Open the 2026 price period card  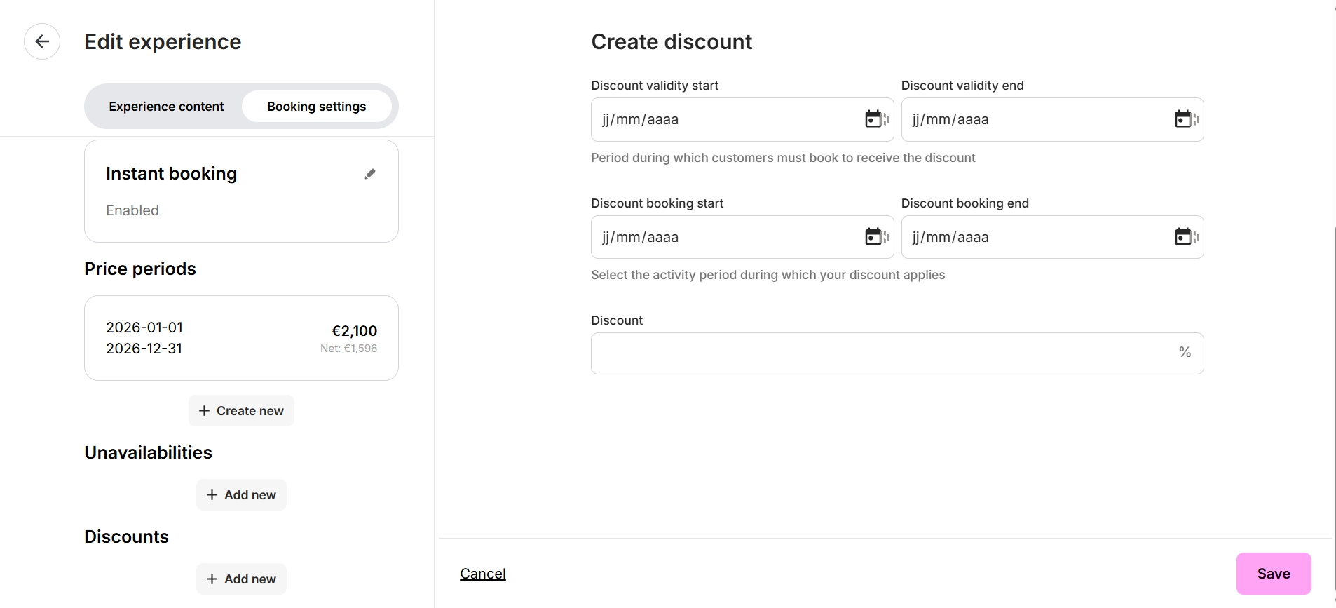coord(241,338)
